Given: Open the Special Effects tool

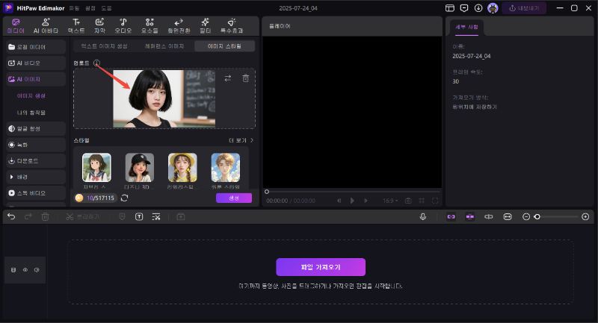Looking at the screenshot, I should tap(232, 26).
